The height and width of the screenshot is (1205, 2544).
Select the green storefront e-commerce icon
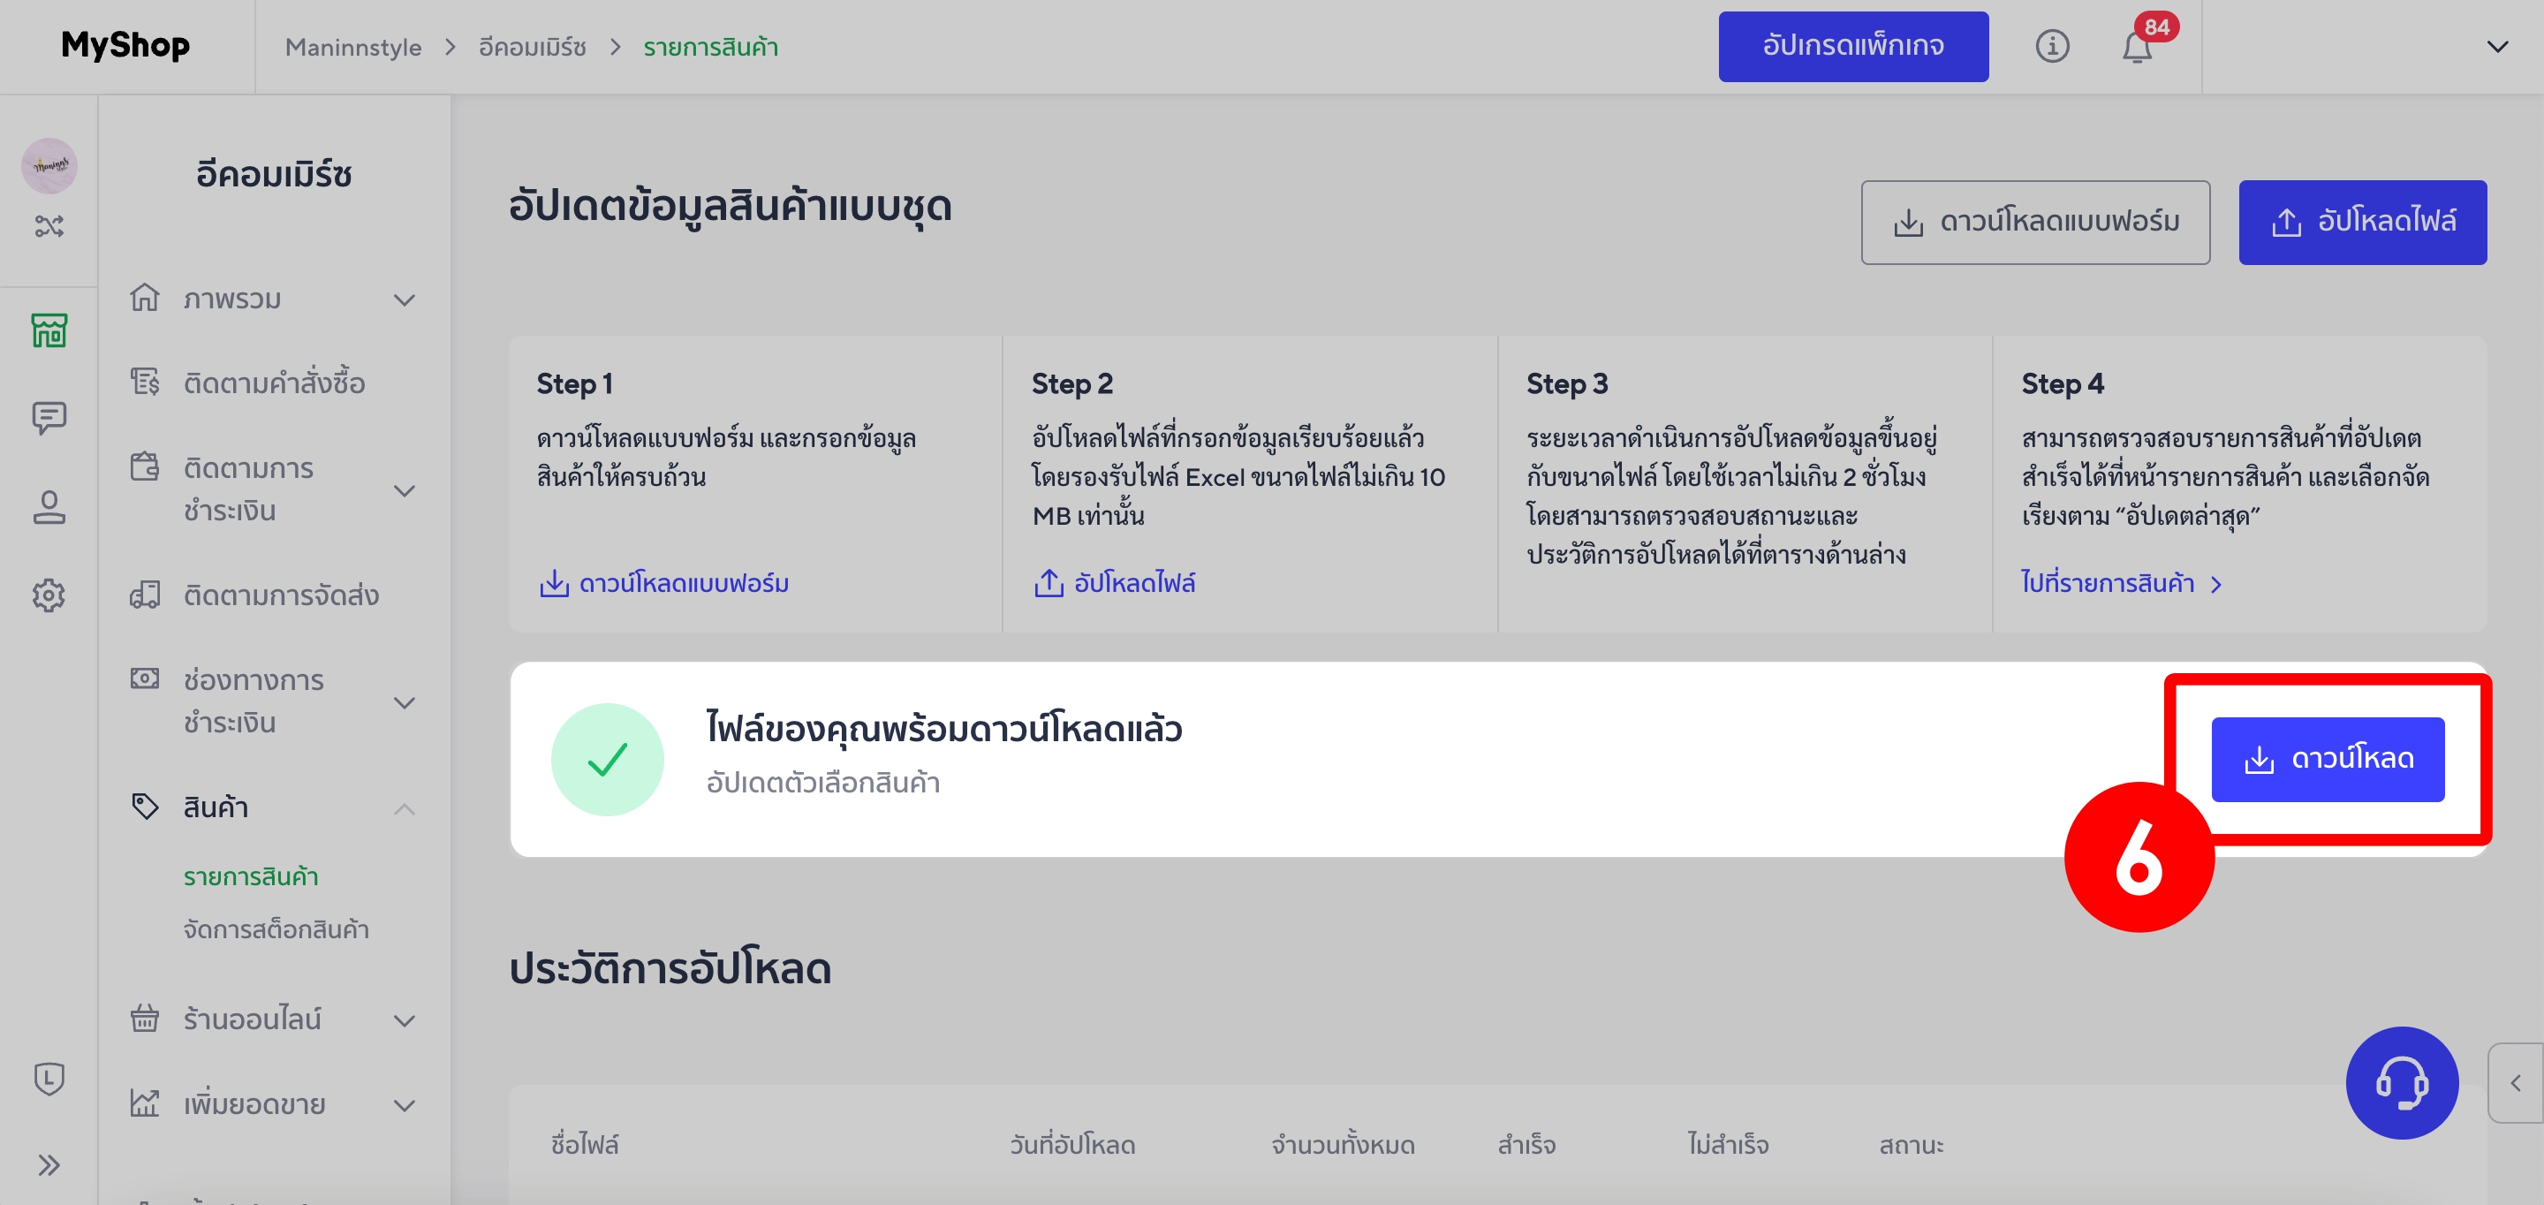pos(49,330)
